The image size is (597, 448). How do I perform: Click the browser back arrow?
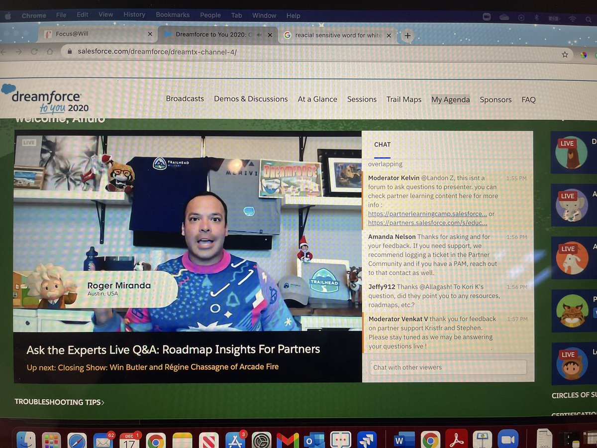point(4,51)
